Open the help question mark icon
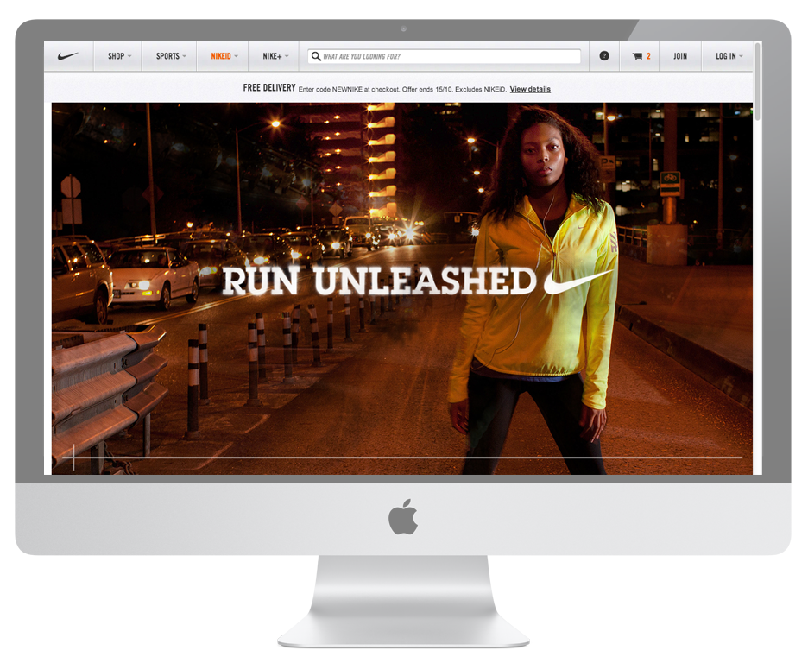Image resolution: width=808 pixels, height=663 pixels. pos(604,55)
